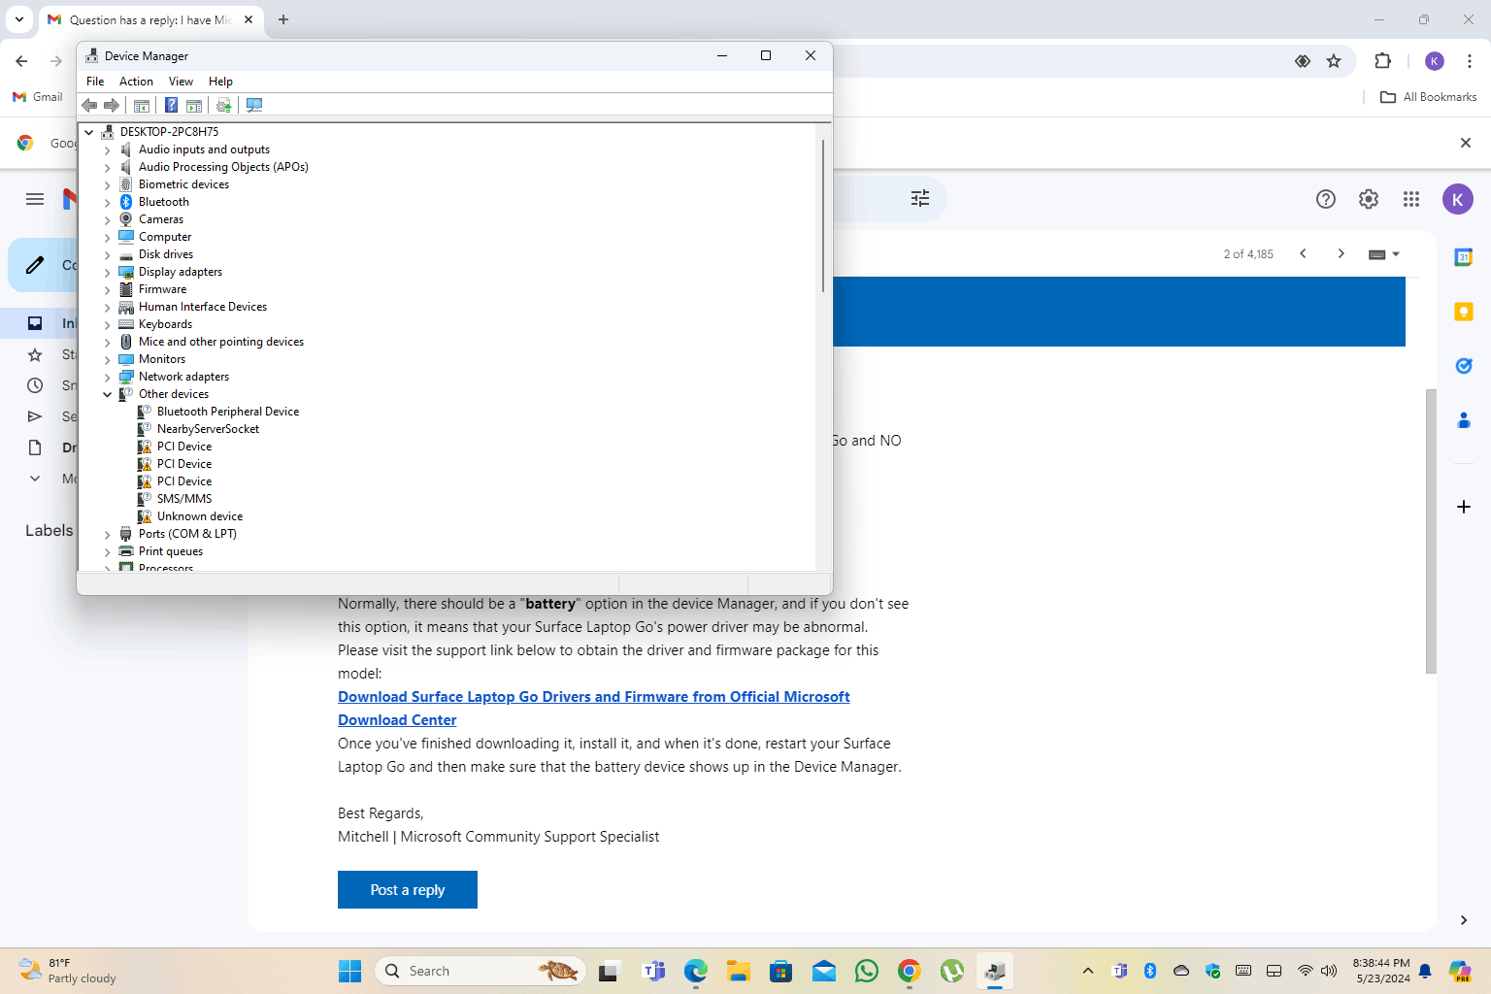
Task: Click the Show/Hide Action Pane toolbar icon
Action: (x=194, y=105)
